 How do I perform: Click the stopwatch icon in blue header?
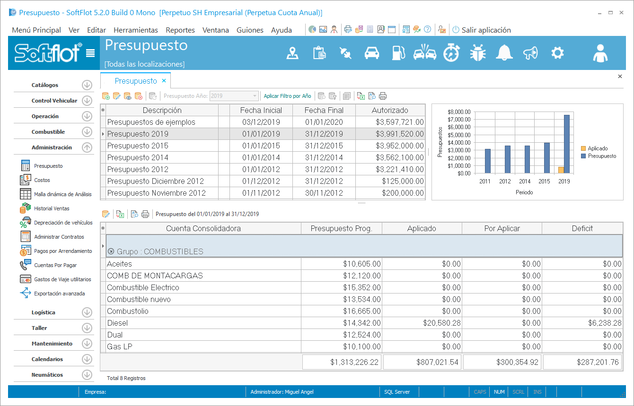[x=451, y=53]
